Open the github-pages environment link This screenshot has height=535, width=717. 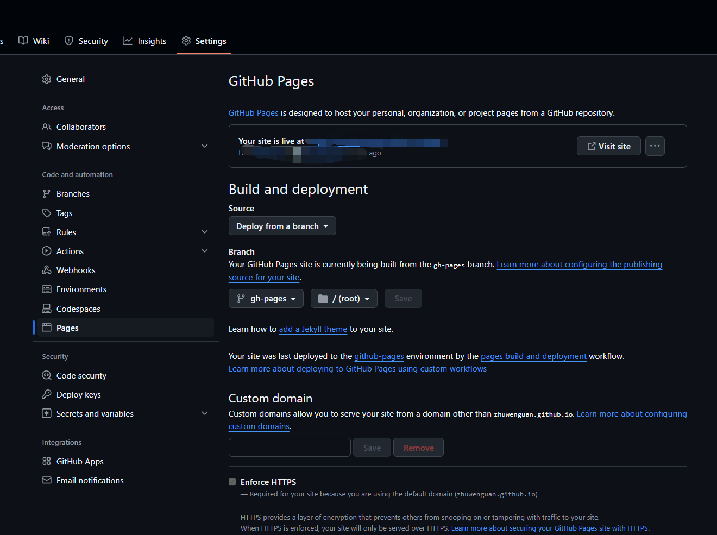tap(379, 356)
